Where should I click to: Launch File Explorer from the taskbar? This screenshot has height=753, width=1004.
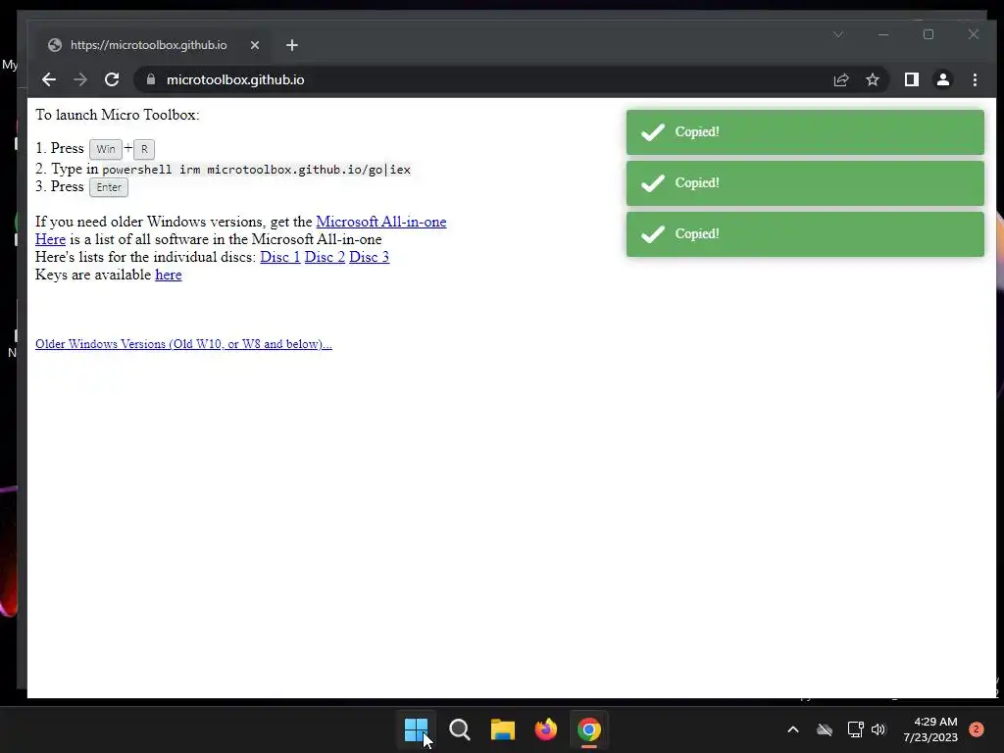503,729
